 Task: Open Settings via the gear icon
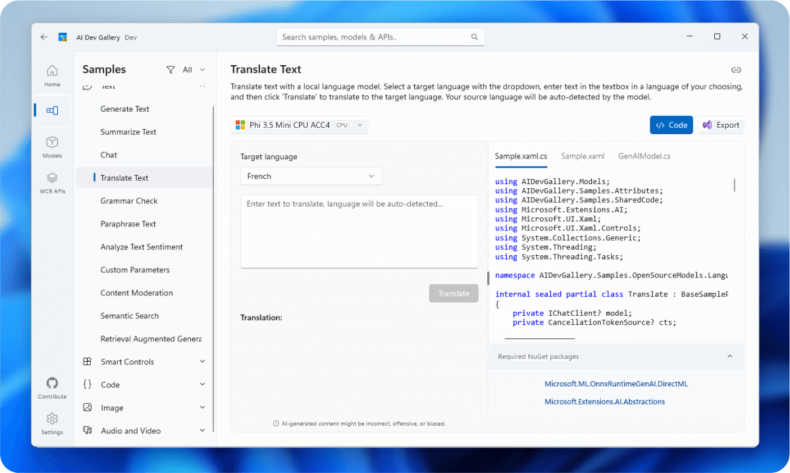point(52,420)
